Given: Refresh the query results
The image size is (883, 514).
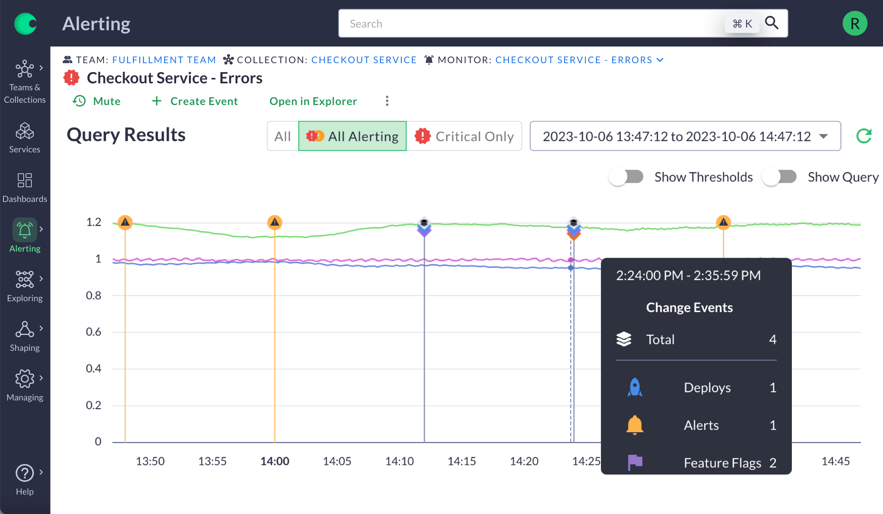Looking at the screenshot, I should [864, 136].
